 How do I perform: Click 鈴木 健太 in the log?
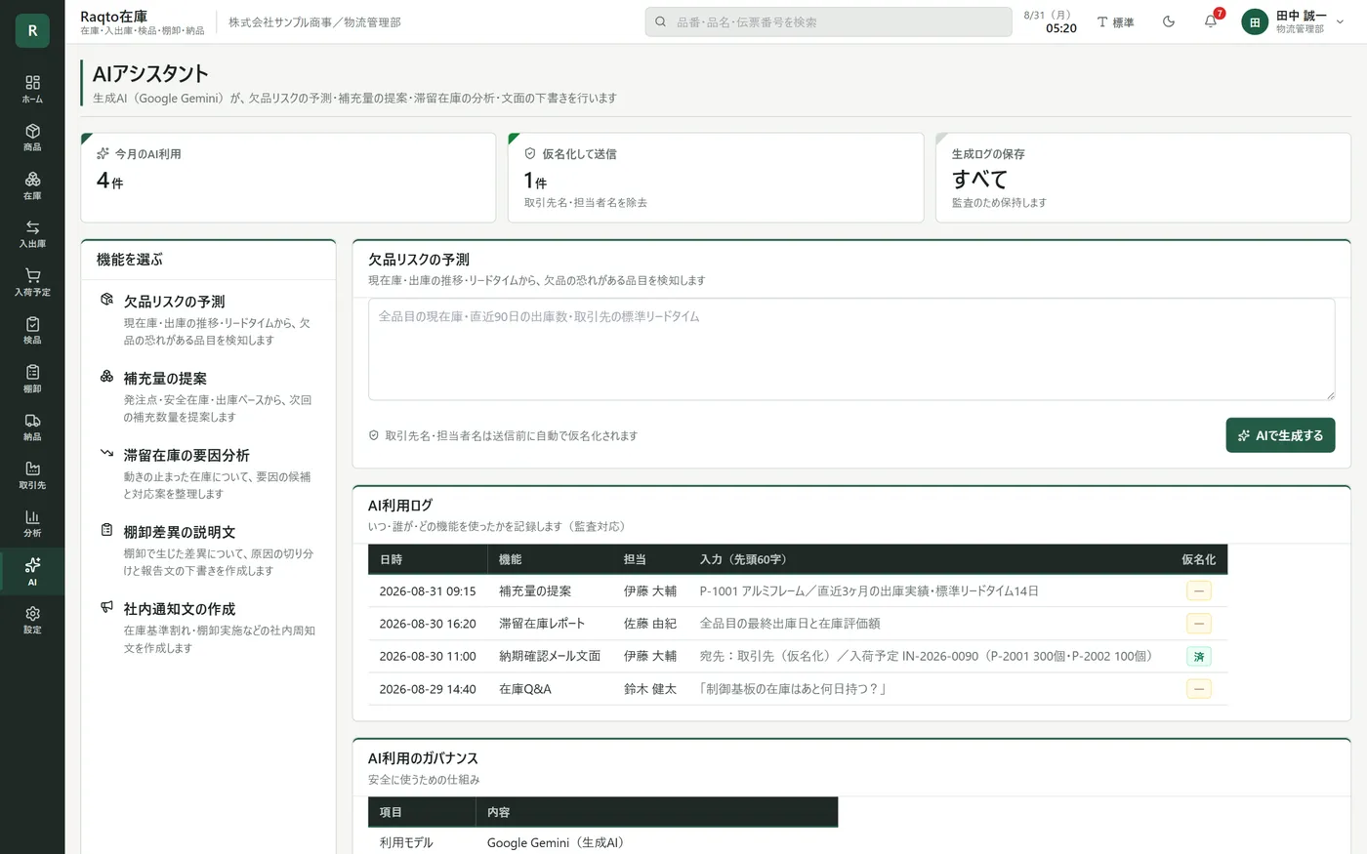coord(650,689)
